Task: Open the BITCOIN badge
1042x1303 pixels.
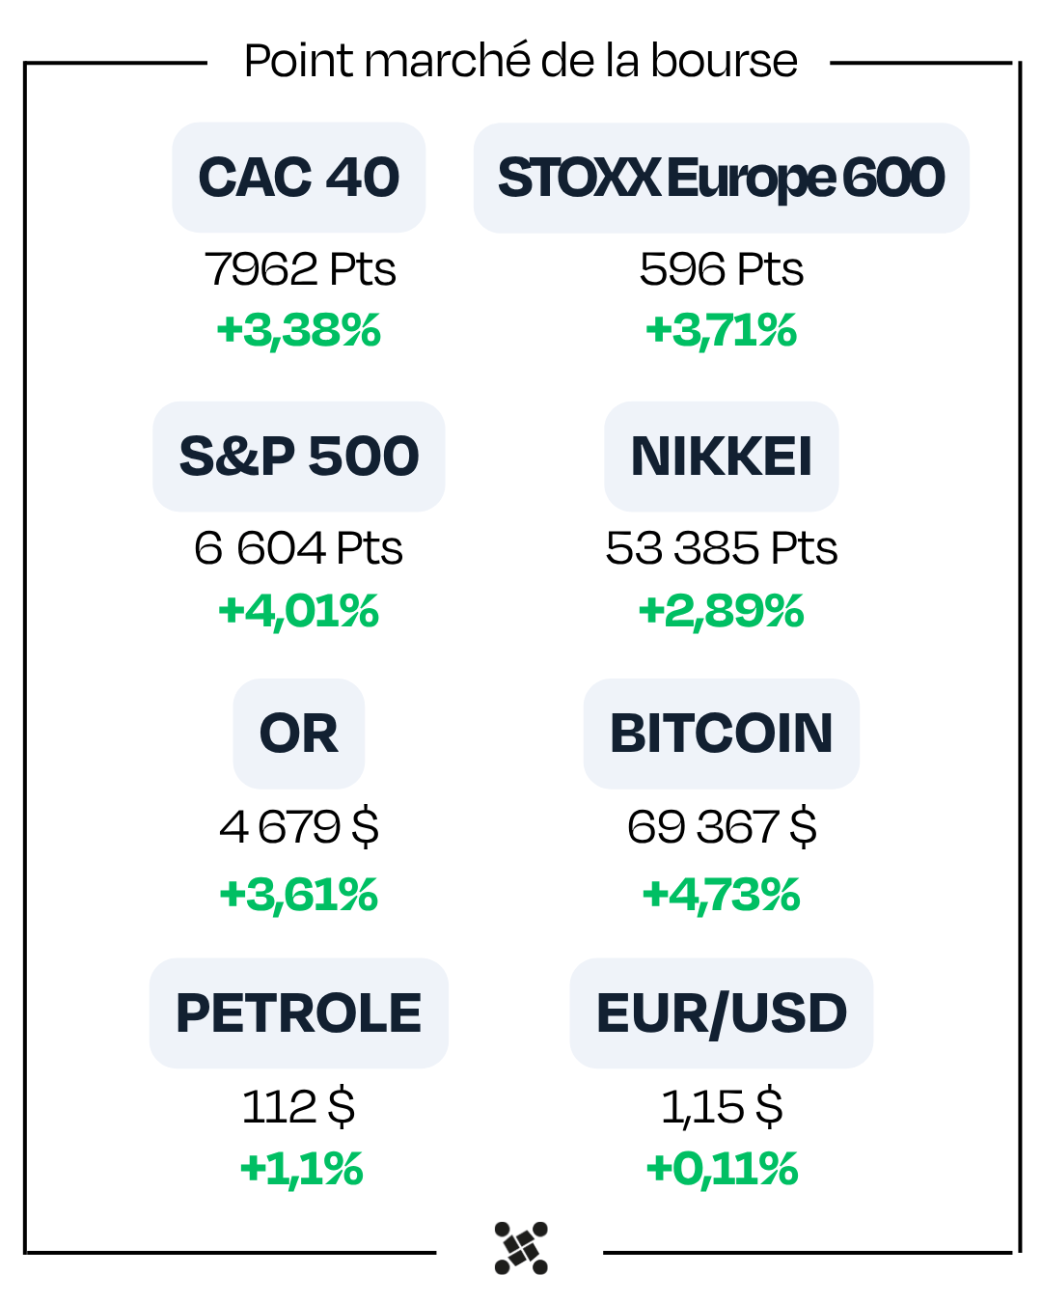Action: click(721, 734)
